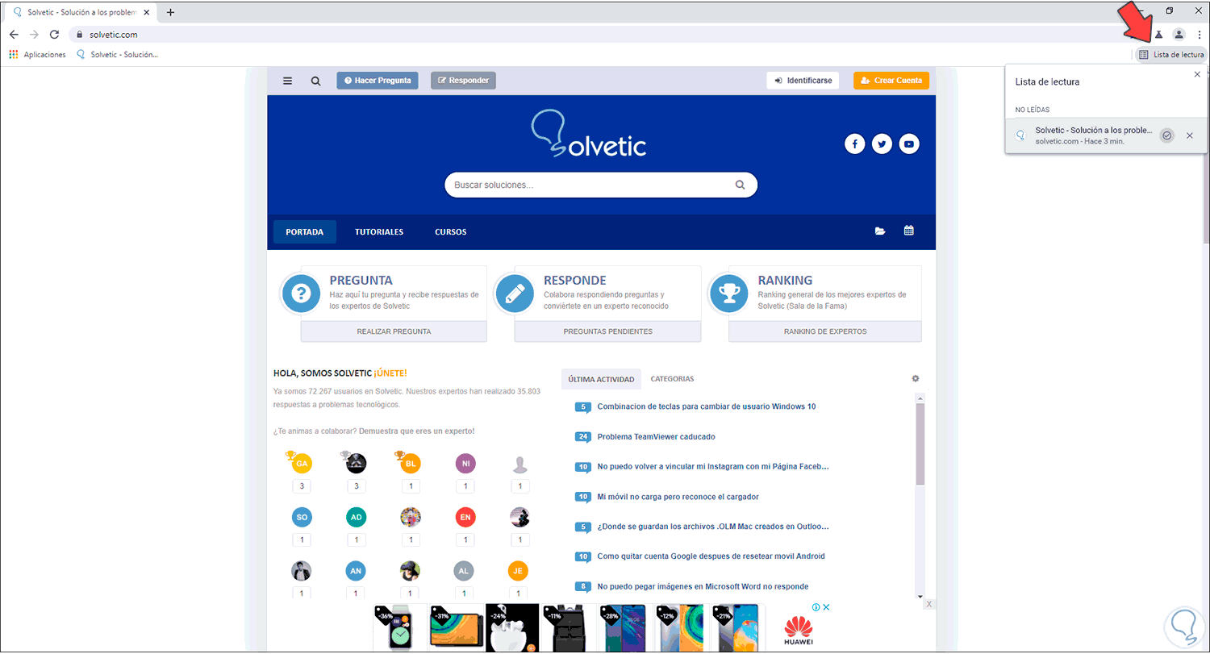Mark Solvetic reading list entry as read
Screen dimensions: 1210x654
coord(1166,135)
